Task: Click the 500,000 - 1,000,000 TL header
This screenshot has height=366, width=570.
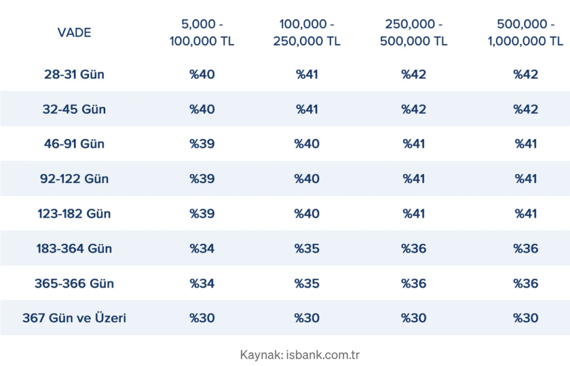Action: click(525, 33)
